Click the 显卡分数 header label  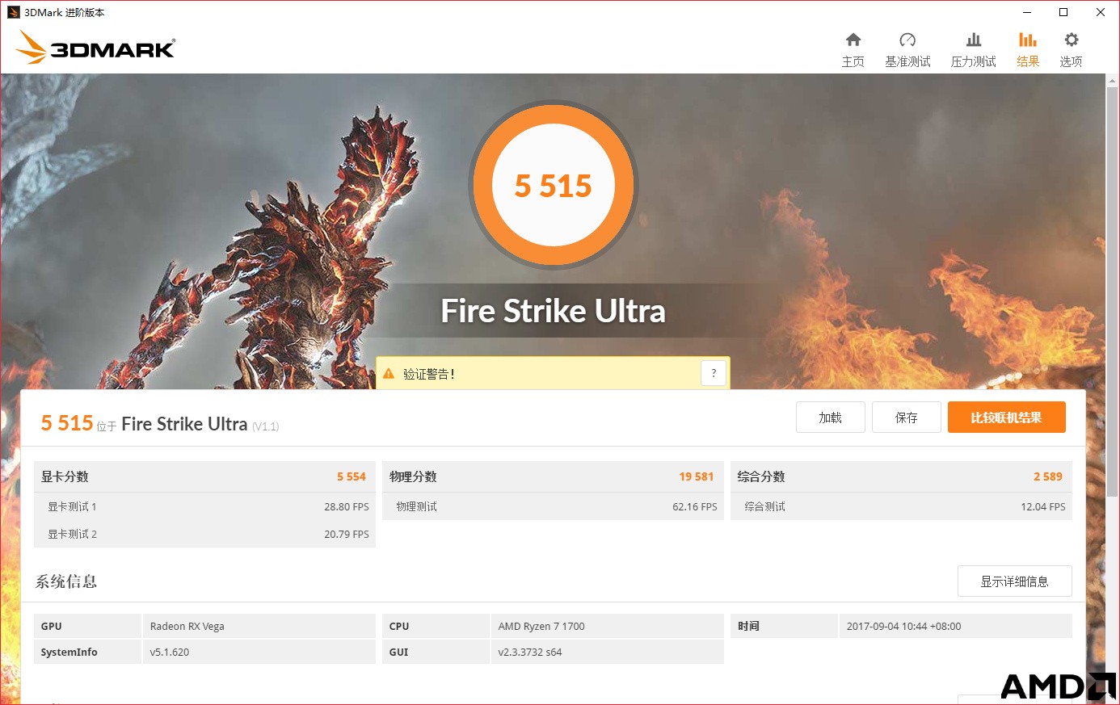click(65, 476)
